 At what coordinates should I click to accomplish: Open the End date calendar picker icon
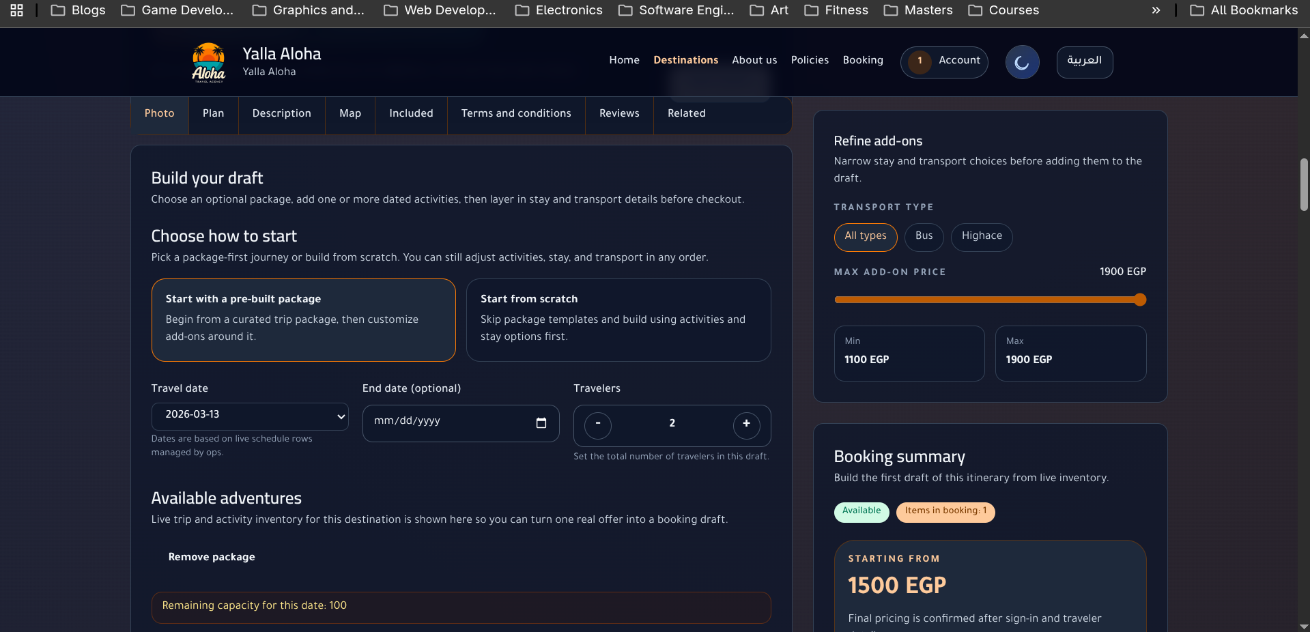coord(541,423)
